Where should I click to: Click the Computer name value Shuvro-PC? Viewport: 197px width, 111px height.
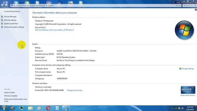(61, 69)
